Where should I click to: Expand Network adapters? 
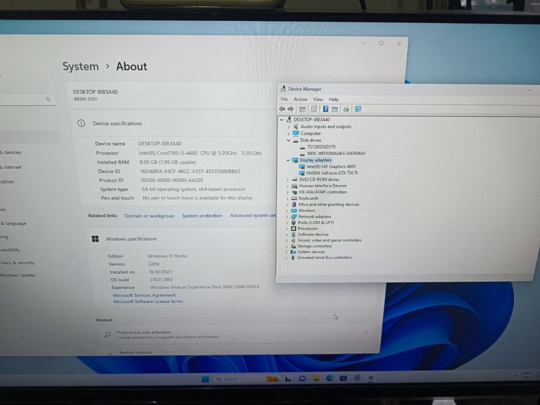click(x=287, y=216)
